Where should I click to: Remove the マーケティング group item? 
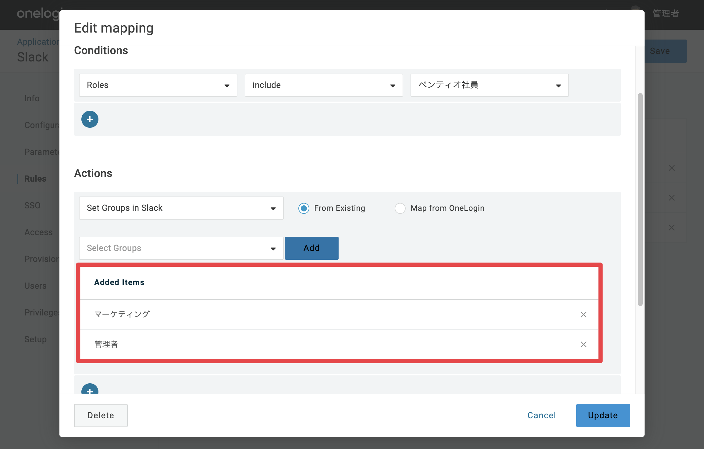(583, 315)
